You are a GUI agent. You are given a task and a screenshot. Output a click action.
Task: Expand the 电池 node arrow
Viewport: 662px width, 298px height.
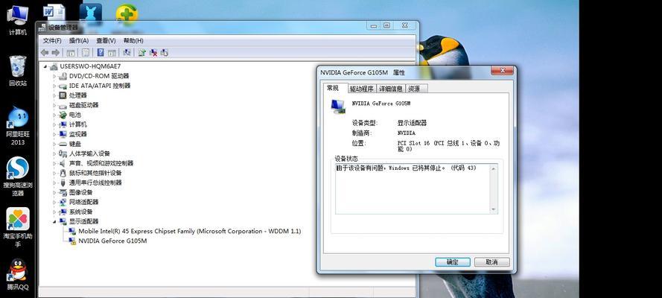click(x=54, y=115)
